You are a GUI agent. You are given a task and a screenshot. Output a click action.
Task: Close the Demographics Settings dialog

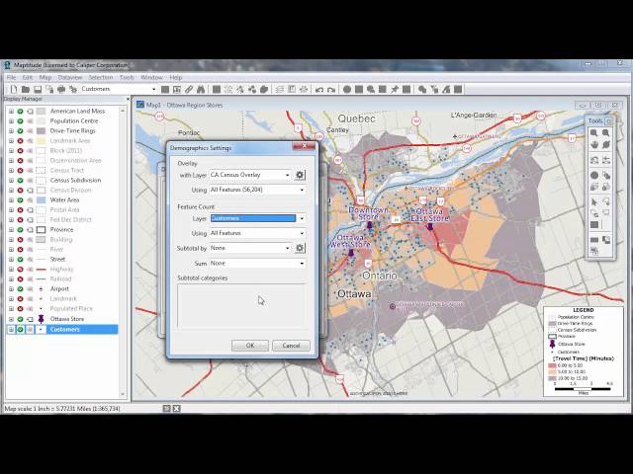pos(304,146)
